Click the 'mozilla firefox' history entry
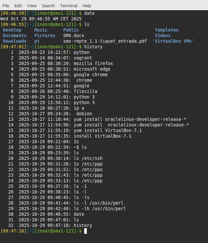 93,64
